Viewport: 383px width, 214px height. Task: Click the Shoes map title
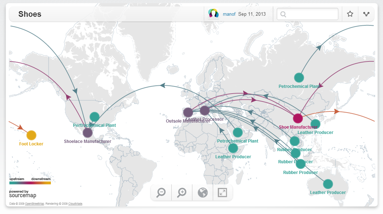tap(30, 14)
